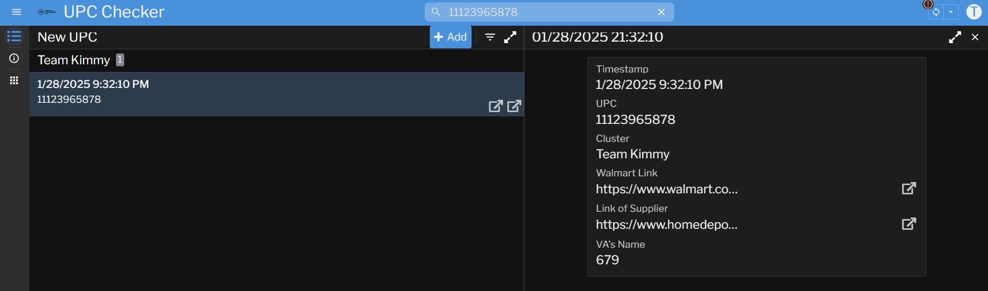Viewport: 988px width, 291px height.
Task: Expand the sync options dropdown arrow
Action: pos(951,12)
